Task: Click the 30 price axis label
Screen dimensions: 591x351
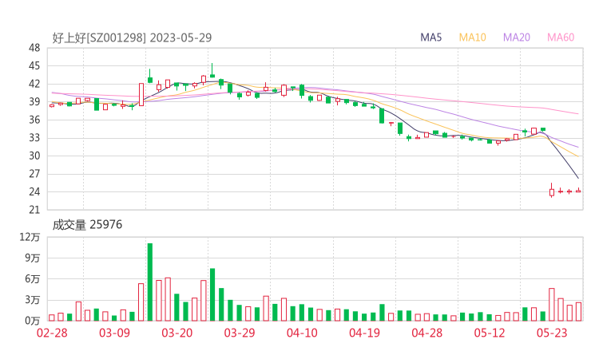Action: [34, 156]
